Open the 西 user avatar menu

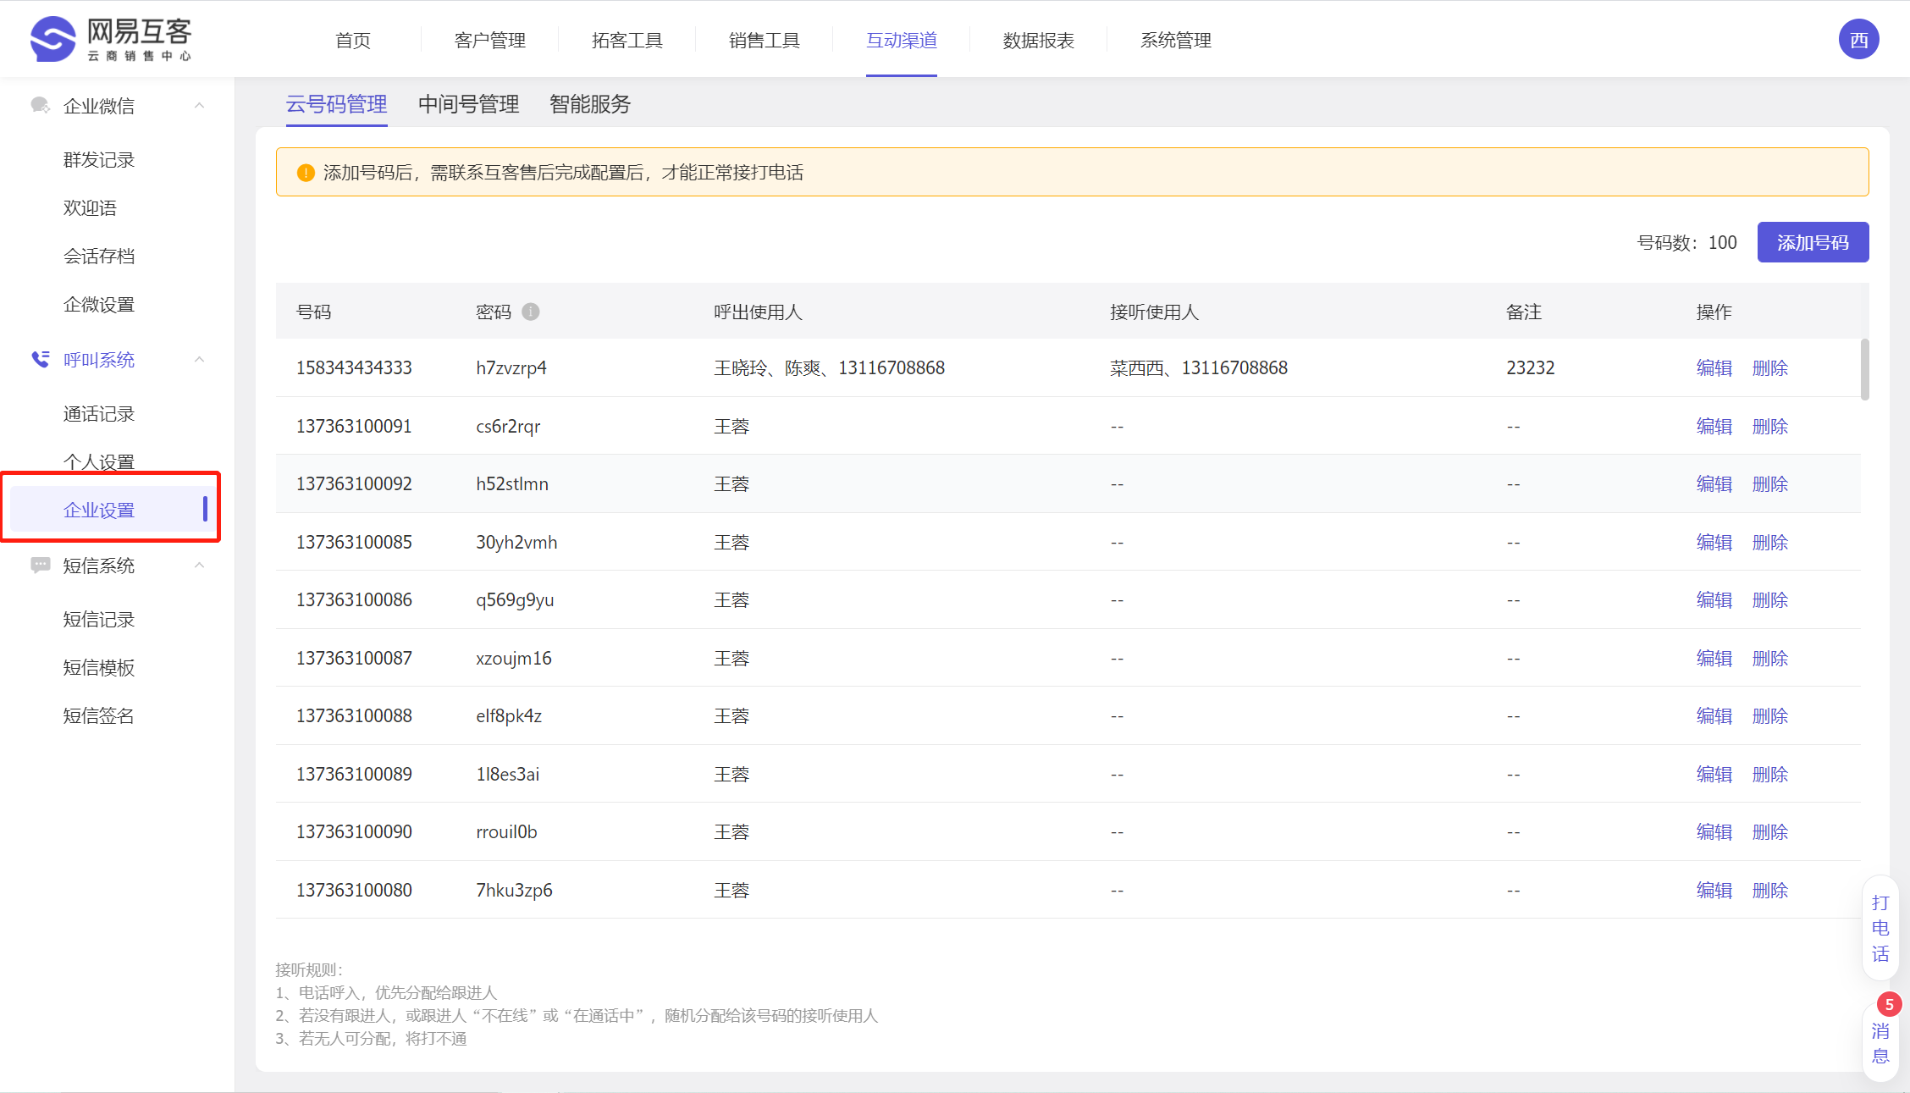1858,40
